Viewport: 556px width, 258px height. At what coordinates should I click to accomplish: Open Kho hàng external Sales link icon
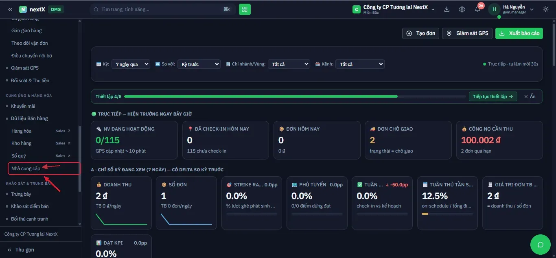click(x=69, y=143)
